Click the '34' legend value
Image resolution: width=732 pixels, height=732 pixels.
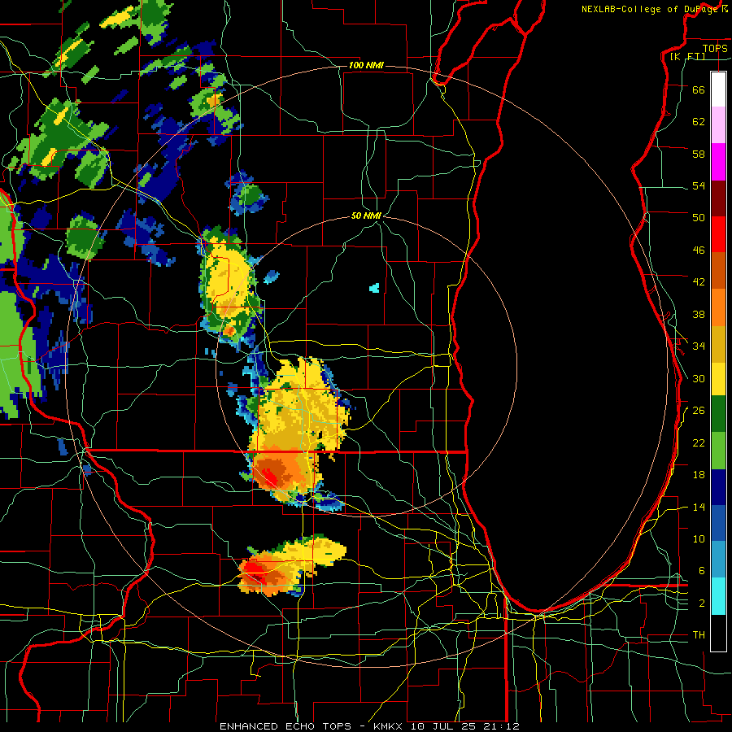click(699, 346)
